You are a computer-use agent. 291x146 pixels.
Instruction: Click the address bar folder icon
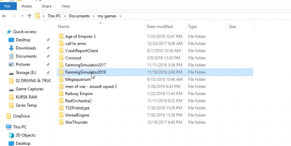point(38,16)
